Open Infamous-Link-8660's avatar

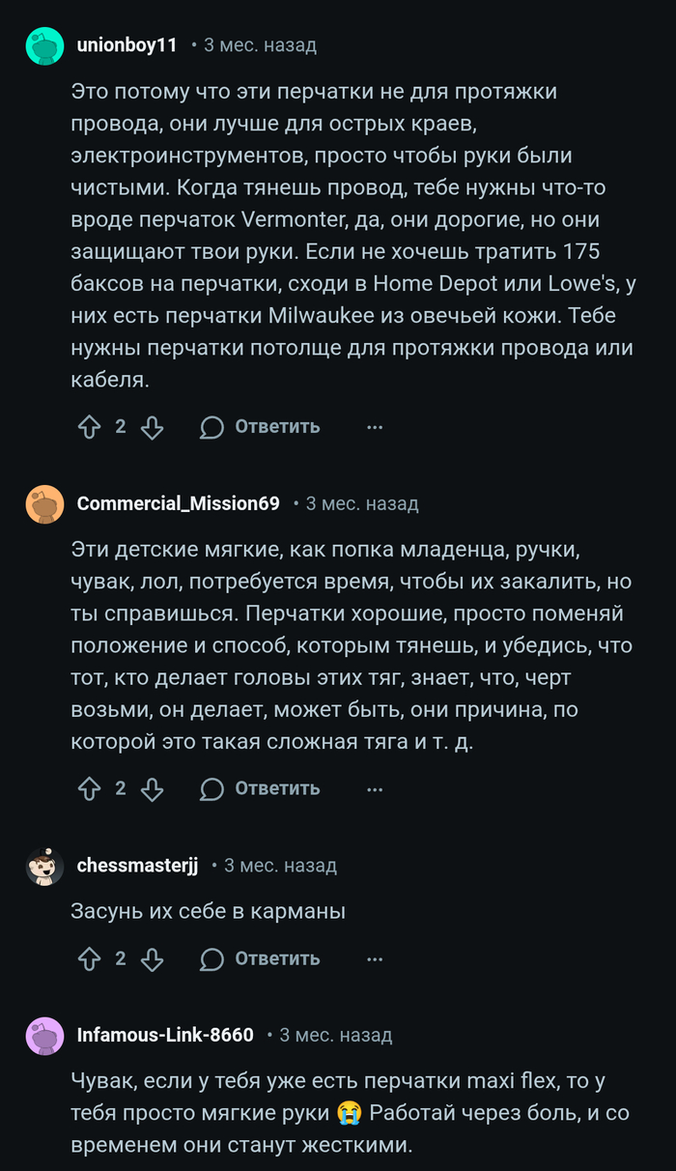coord(44,1036)
